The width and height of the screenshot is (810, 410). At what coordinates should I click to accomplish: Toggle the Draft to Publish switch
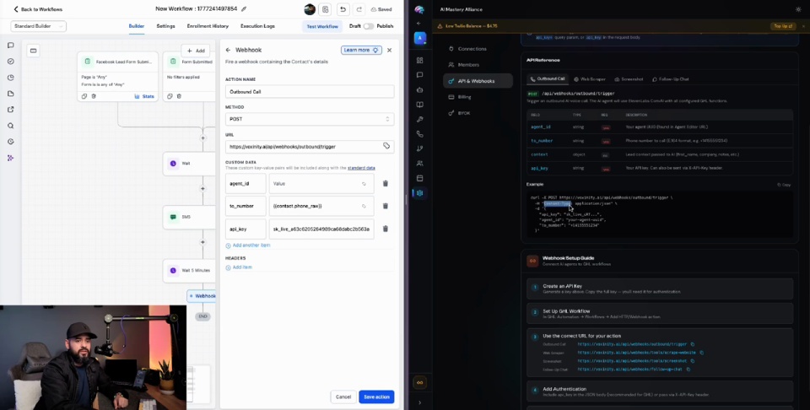pyautogui.click(x=369, y=26)
